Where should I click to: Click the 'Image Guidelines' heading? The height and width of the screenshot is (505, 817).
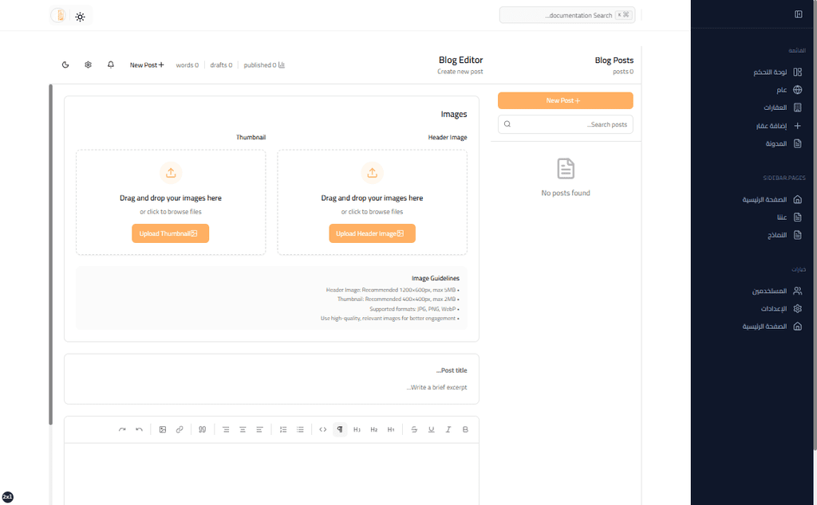click(x=436, y=278)
